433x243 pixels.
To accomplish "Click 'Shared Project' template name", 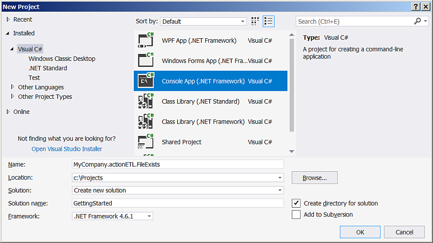I will point(182,142).
